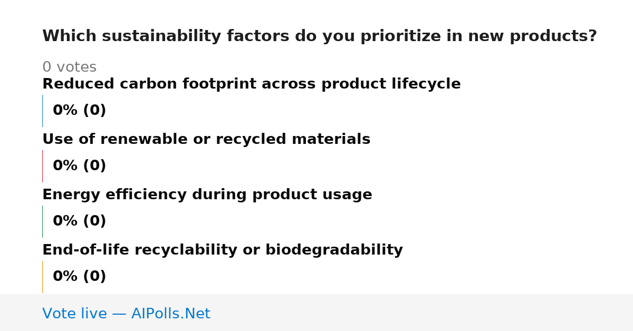
Task: Click the orange bar under End-of-life recyclability
Action: (42, 277)
